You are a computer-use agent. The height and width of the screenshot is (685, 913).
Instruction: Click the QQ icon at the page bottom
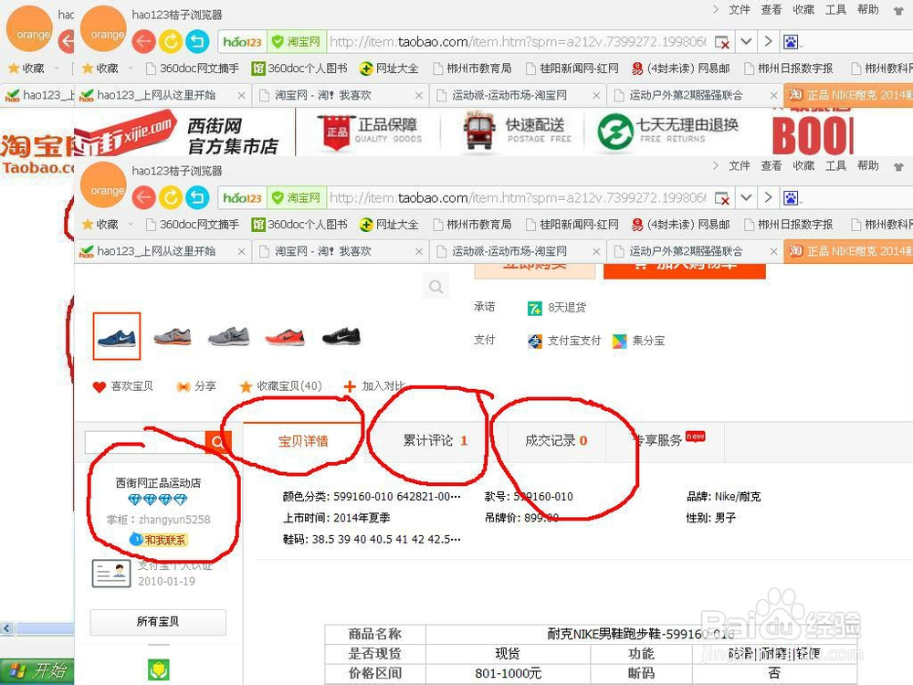[x=157, y=669]
